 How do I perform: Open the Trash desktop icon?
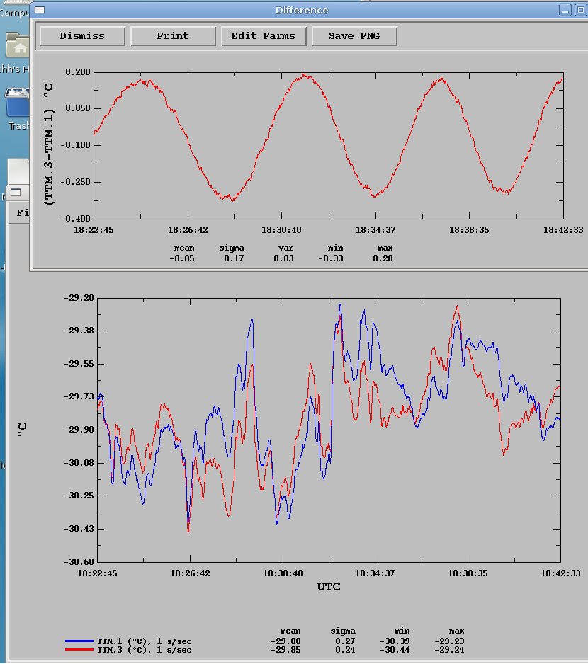tap(18, 102)
